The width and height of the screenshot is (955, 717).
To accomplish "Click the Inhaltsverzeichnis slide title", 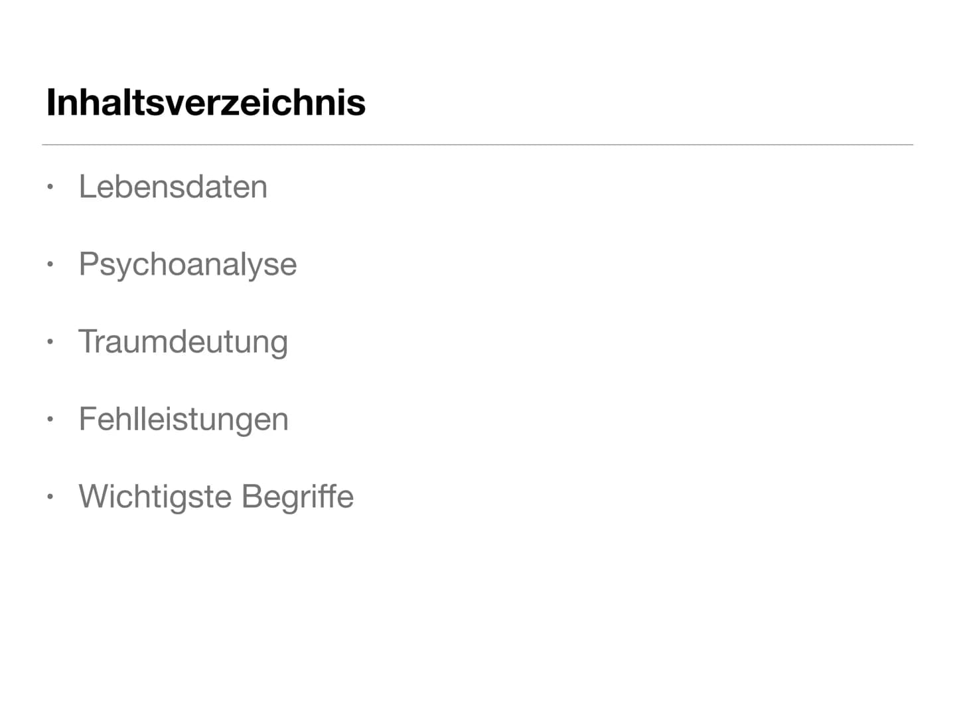I will click(x=206, y=102).
